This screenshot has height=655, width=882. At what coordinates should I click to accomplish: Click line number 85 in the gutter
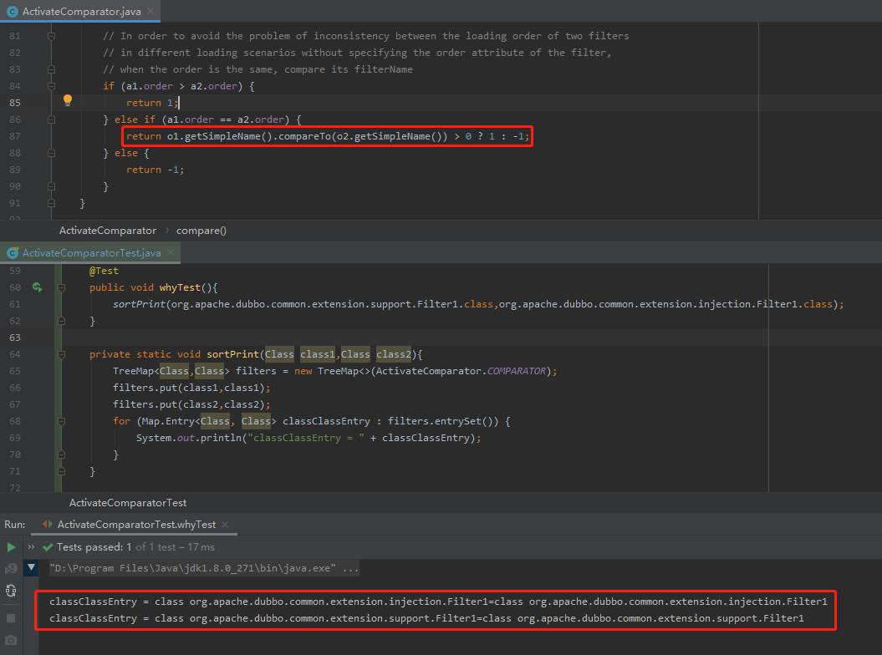pos(14,103)
